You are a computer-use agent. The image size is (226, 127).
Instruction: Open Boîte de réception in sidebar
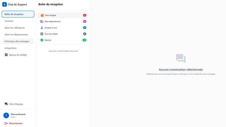[18, 14]
